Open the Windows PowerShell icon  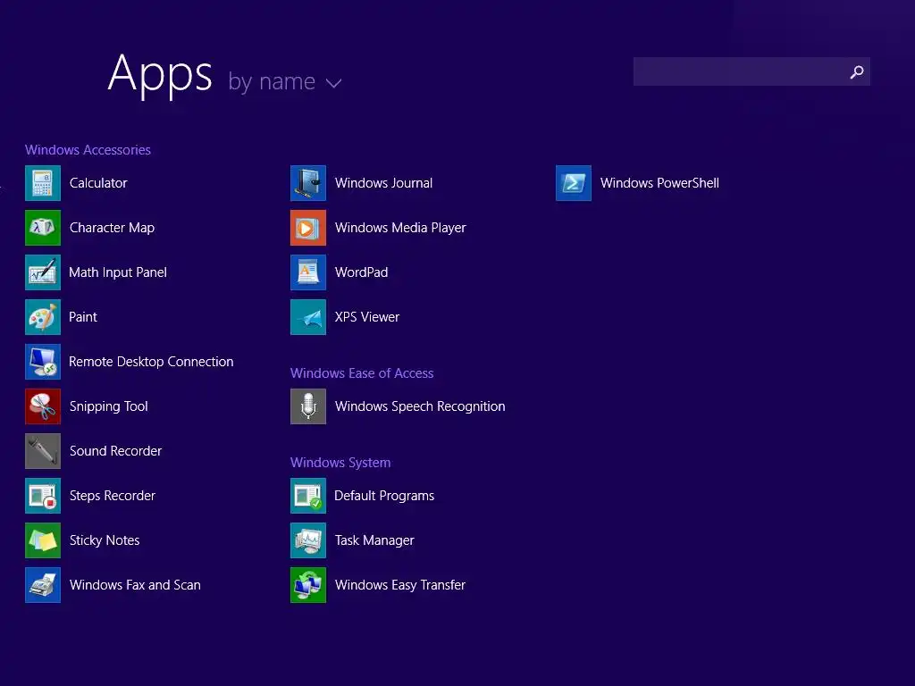point(574,183)
